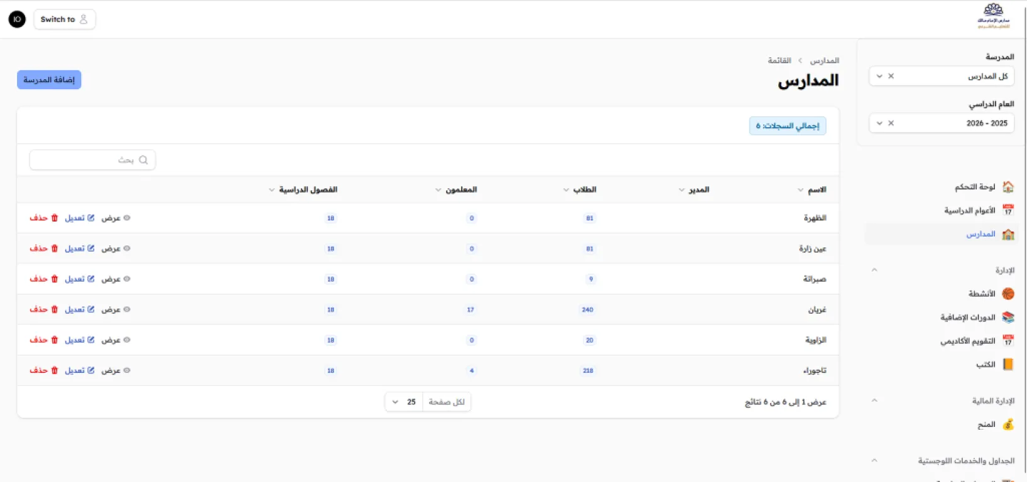
Task: Click the إجمالي السجلات: 6 badge
Action: click(x=788, y=126)
